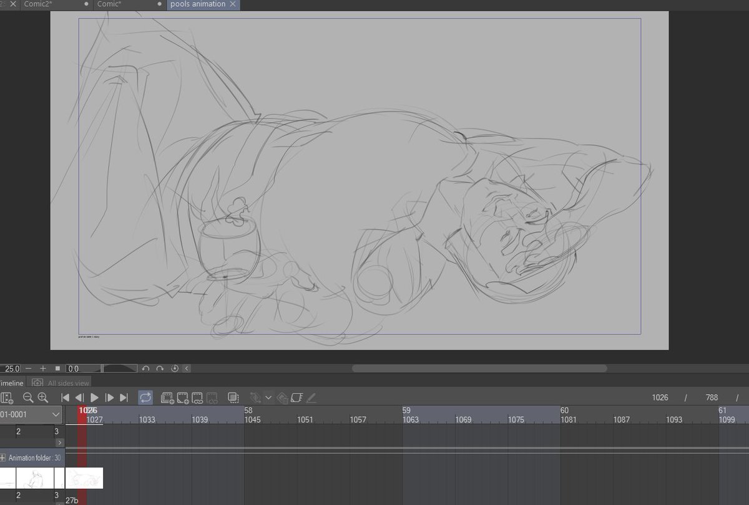The width and height of the screenshot is (749, 505).
Task: Jump to the last frame
Action: tap(124, 397)
